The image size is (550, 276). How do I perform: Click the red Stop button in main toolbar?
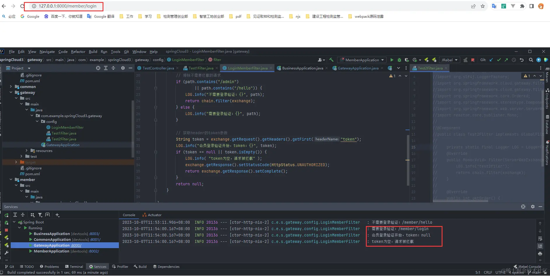click(473, 60)
